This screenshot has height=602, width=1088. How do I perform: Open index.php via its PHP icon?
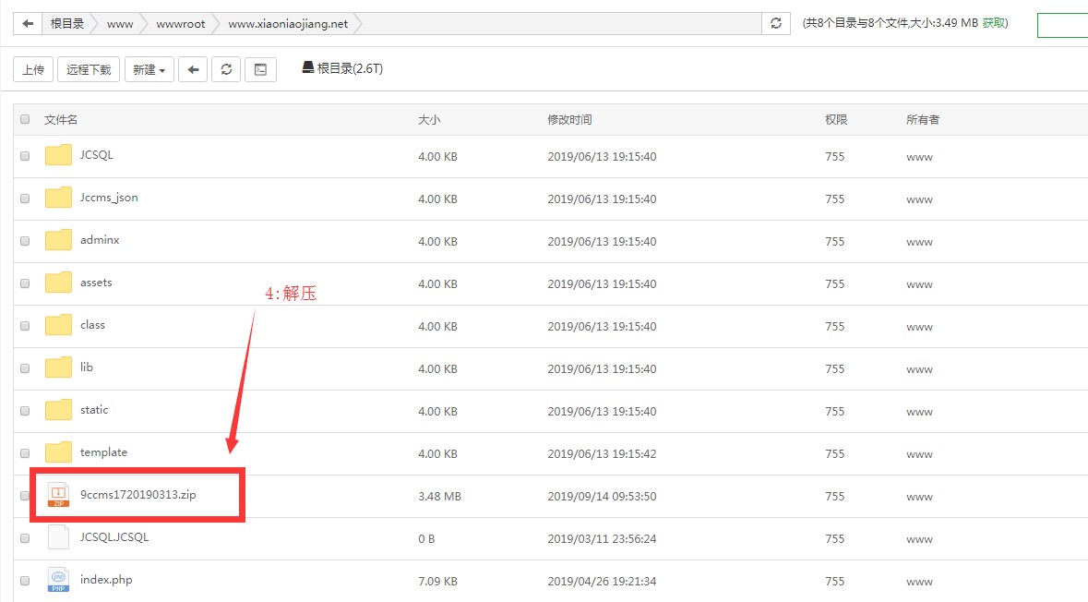coord(57,580)
